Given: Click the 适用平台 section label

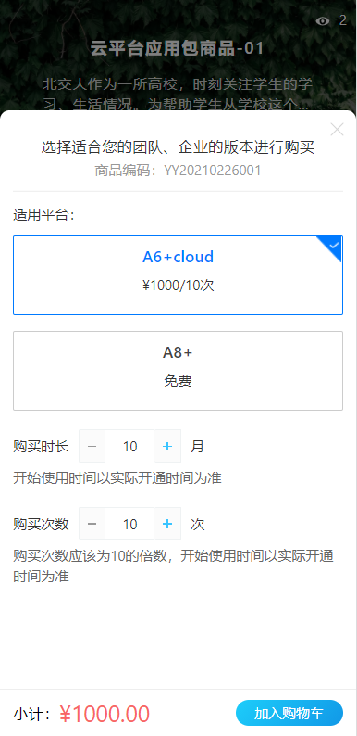Looking at the screenshot, I should coord(44,216).
